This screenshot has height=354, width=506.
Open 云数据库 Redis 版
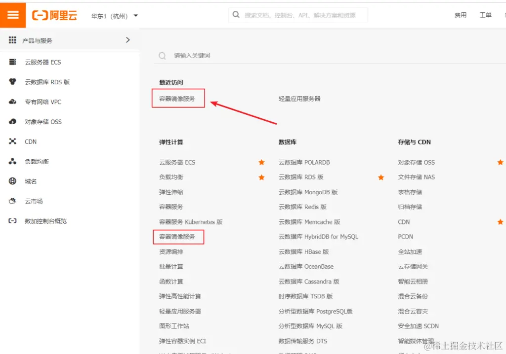[x=303, y=207]
